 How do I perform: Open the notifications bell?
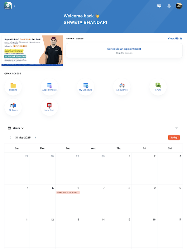coord(169,6)
